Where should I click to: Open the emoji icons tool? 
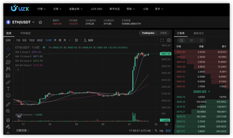pos(8,95)
